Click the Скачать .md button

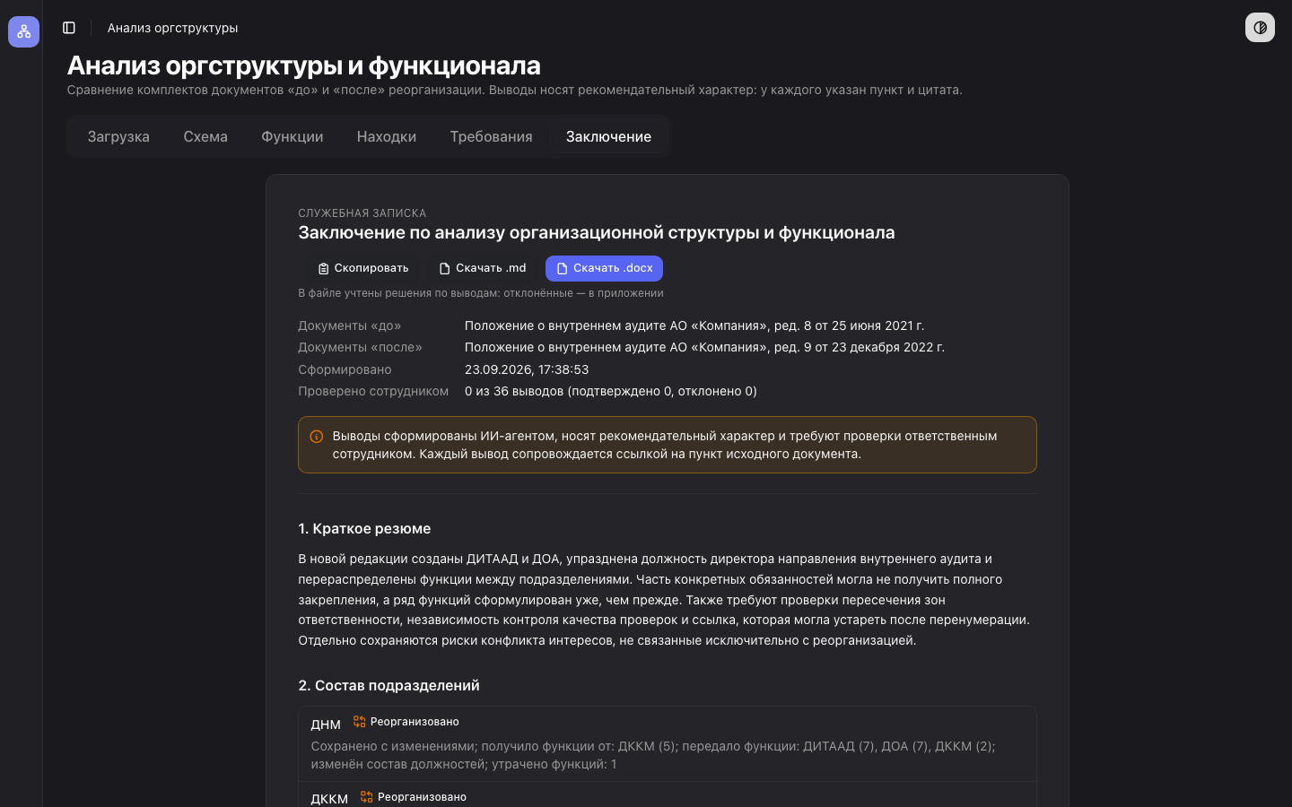pyautogui.click(x=483, y=268)
